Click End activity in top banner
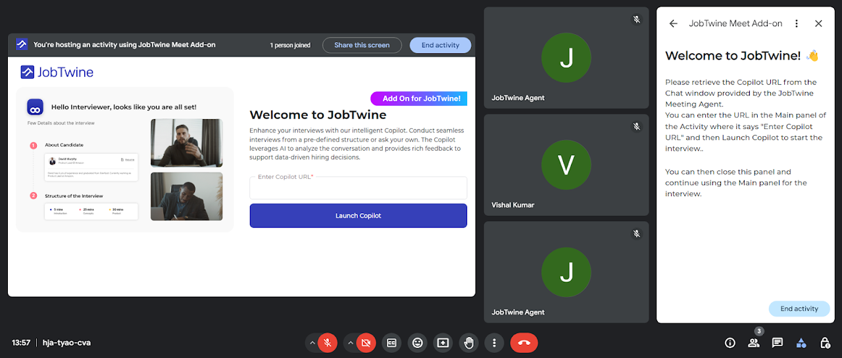This screenshot has height=358, width=842. coord(440,45)
